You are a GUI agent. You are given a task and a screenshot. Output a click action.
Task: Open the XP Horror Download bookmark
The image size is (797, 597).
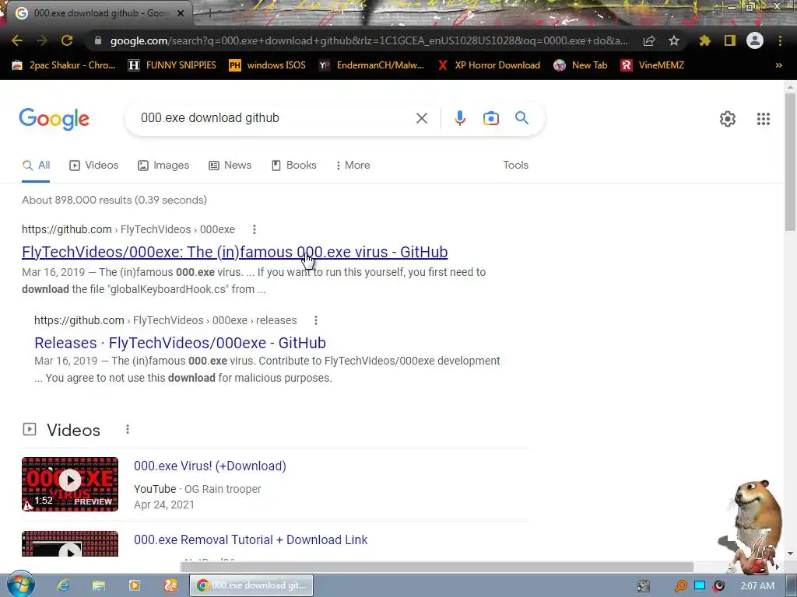[x=489, y=65]
